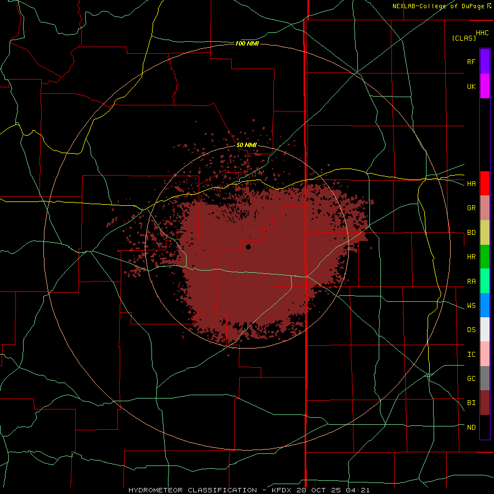The image size is (494, 494).
Task: Click the UK magenta legend swatch
Action: (x=485, y=86)
